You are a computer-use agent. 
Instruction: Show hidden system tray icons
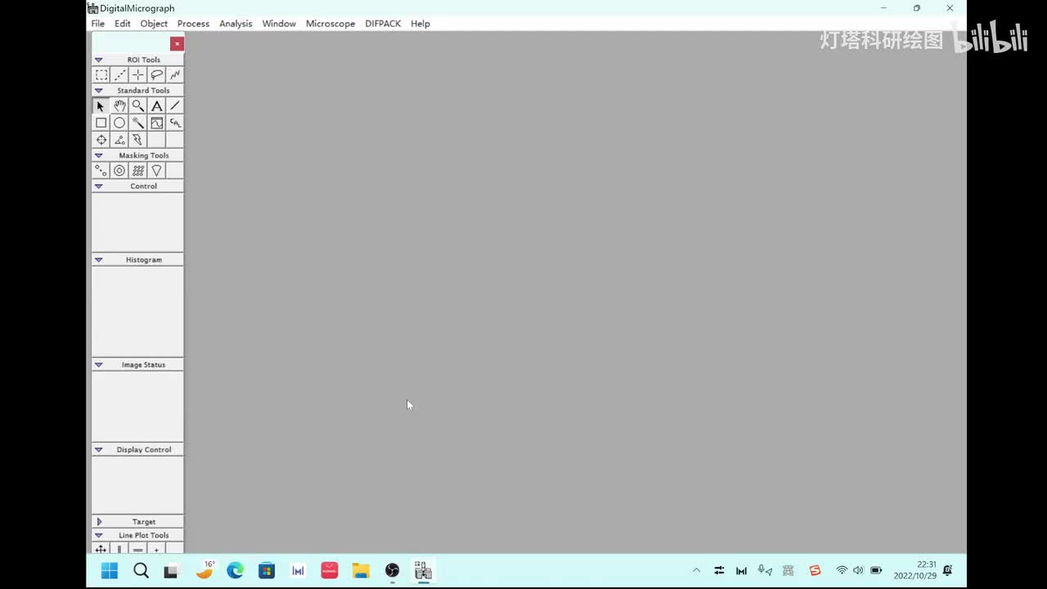point(696,571)
